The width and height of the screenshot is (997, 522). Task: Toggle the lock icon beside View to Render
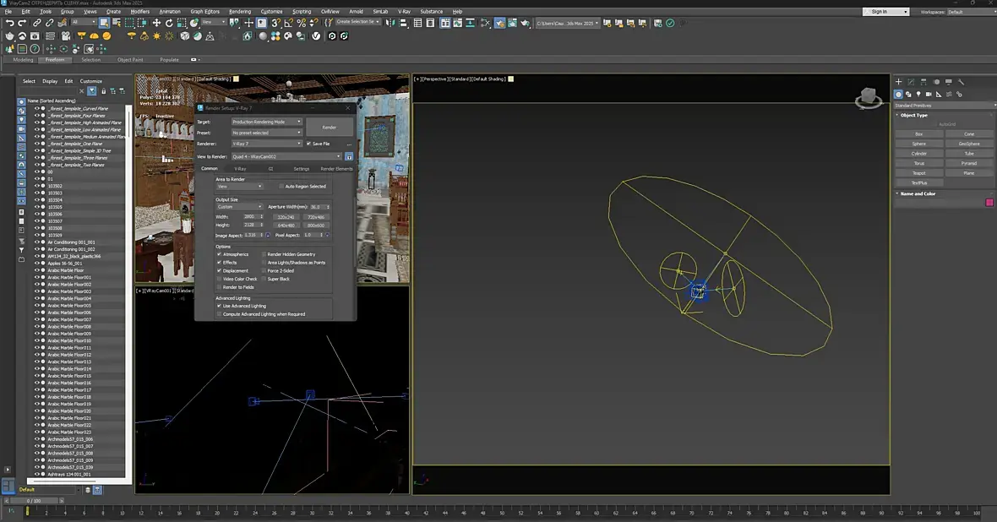point(349,156)
